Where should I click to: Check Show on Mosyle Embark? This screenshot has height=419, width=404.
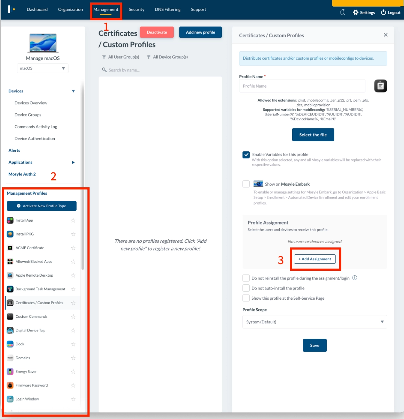point(246,184)
